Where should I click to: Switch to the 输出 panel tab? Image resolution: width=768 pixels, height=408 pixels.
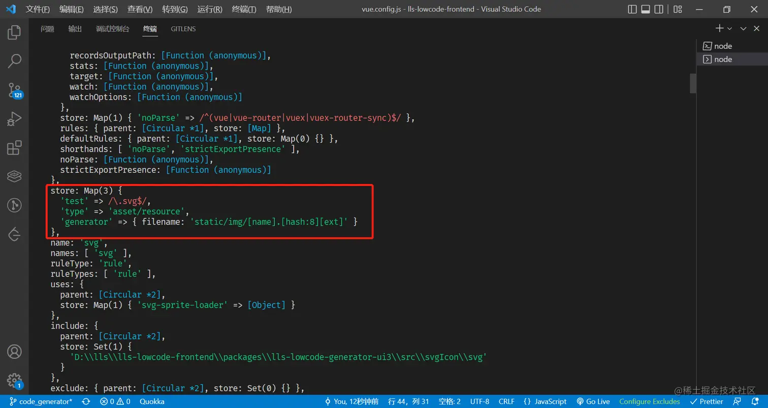click(75, 29)
